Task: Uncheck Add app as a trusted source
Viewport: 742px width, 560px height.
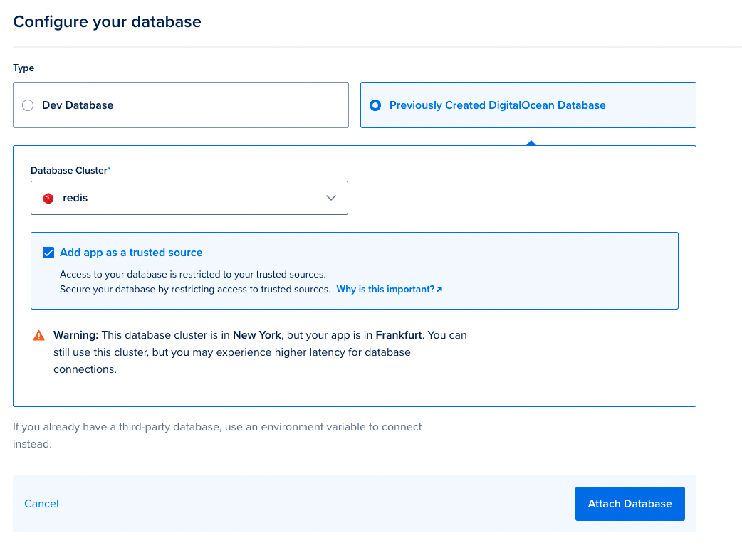Action: point(48,253)
